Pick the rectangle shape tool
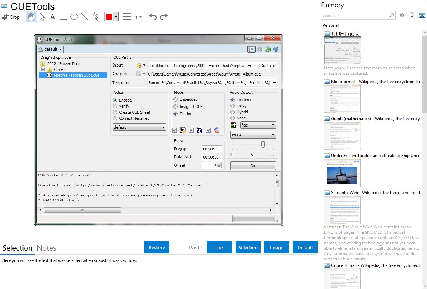427x289 pixels. (x=63, y=17)
